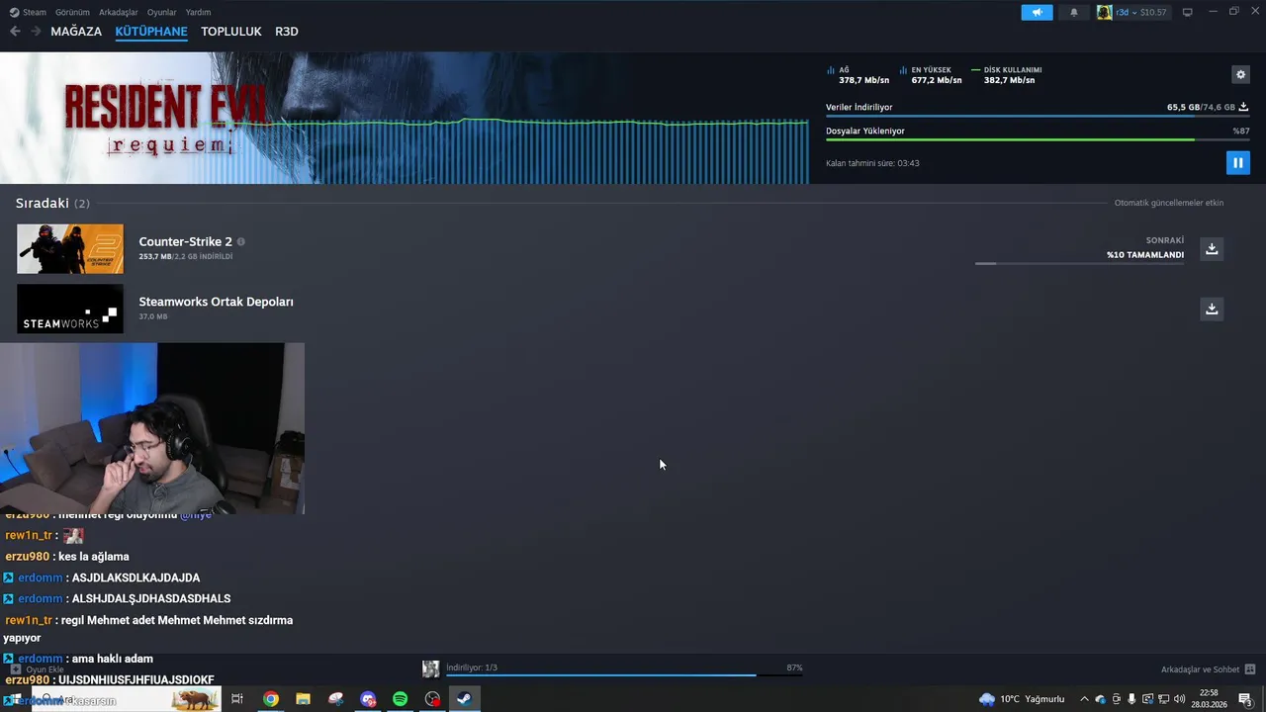Open the volume speaker tray icon

click(1179, 699)
